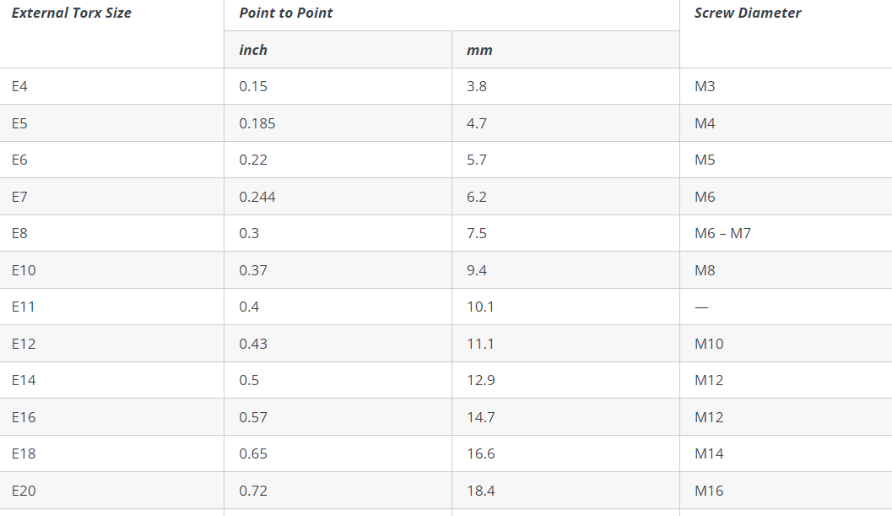Click the 0.185 inch value
Image resolution: width=892 pixels, height=516 pixels.
coord(257,123)
